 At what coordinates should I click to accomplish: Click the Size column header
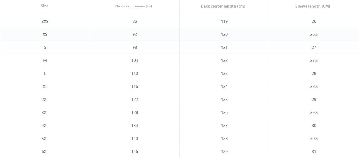(45, 6)
